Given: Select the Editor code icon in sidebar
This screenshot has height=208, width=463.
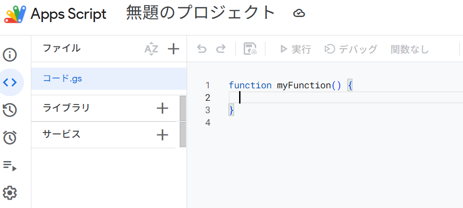Looking at the screenshot, I should tap(10, 82).
